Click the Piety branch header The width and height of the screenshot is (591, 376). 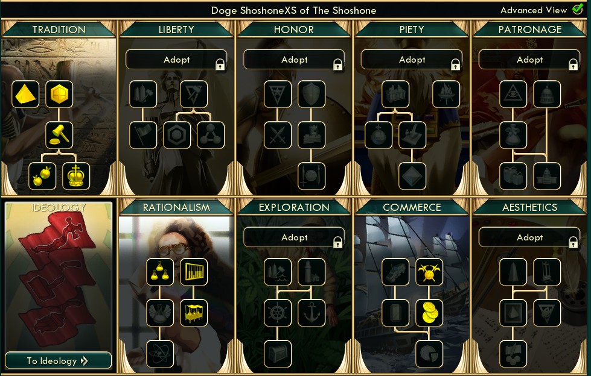(412, 30)
